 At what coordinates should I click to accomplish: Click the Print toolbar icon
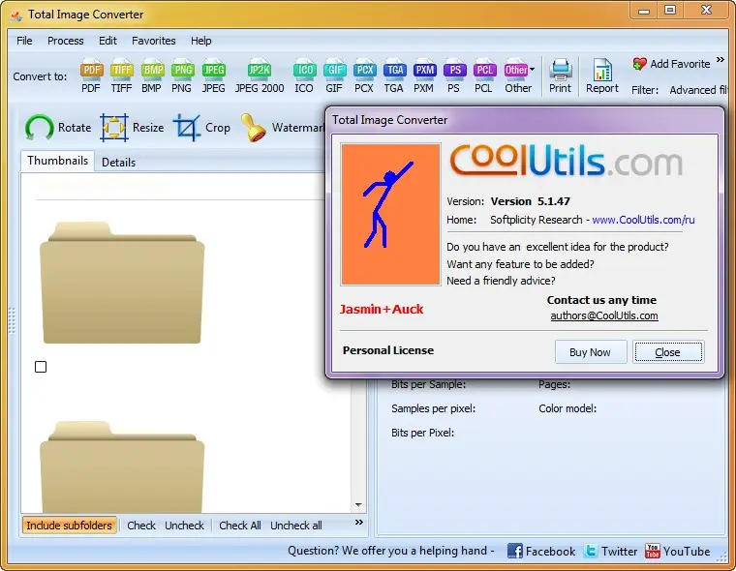point(561,76)
